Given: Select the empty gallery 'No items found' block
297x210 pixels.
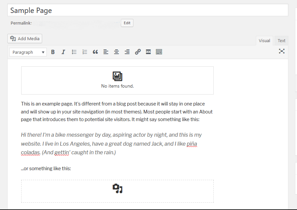Looking at the screenshot, I should click(117, 80).
